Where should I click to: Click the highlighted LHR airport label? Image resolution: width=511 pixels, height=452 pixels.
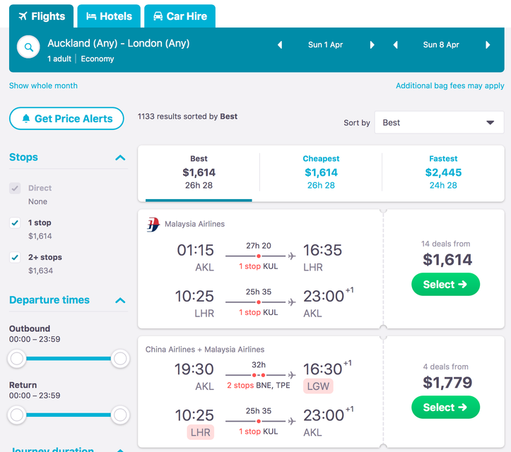(201, 432)
